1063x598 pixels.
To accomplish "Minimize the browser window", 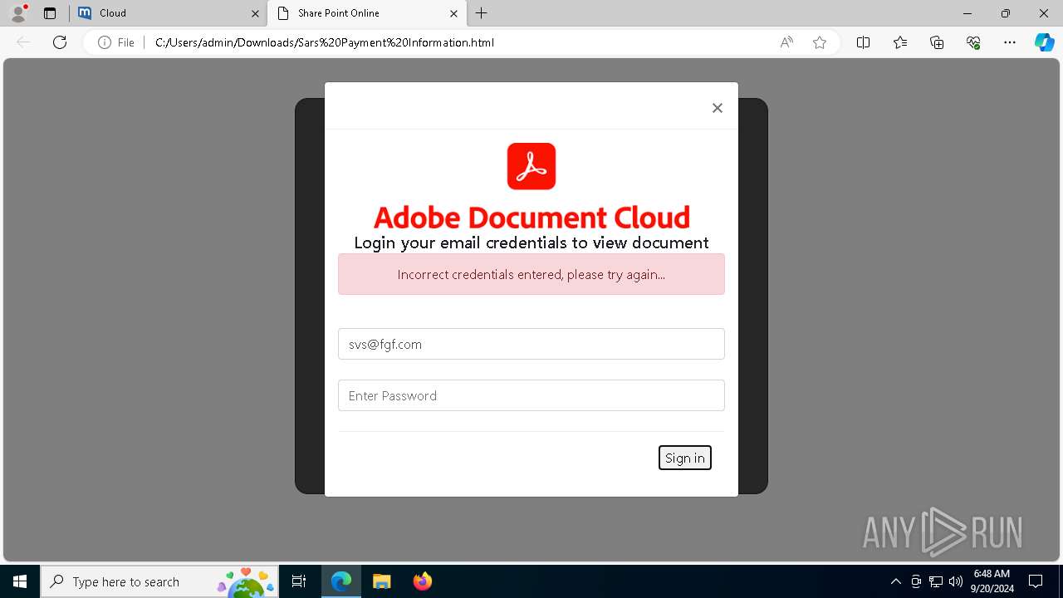I will pos(967,13).
